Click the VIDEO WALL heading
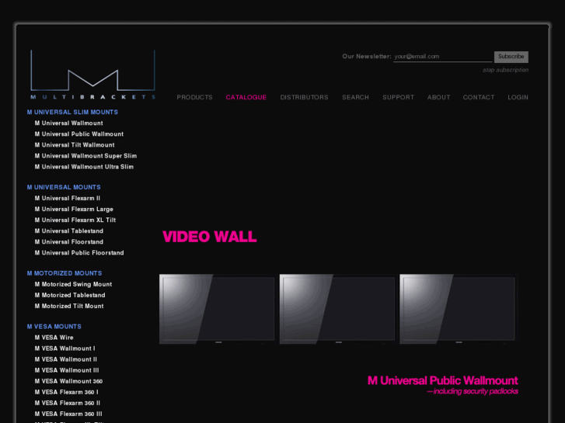Viewport: 565px width, 423px height. tap(209, 237)
